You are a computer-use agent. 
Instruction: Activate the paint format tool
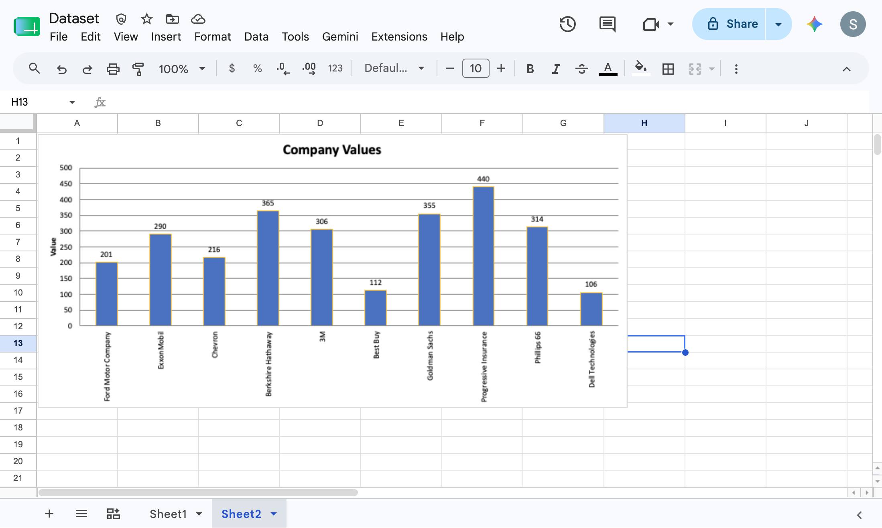pos(138,69)
